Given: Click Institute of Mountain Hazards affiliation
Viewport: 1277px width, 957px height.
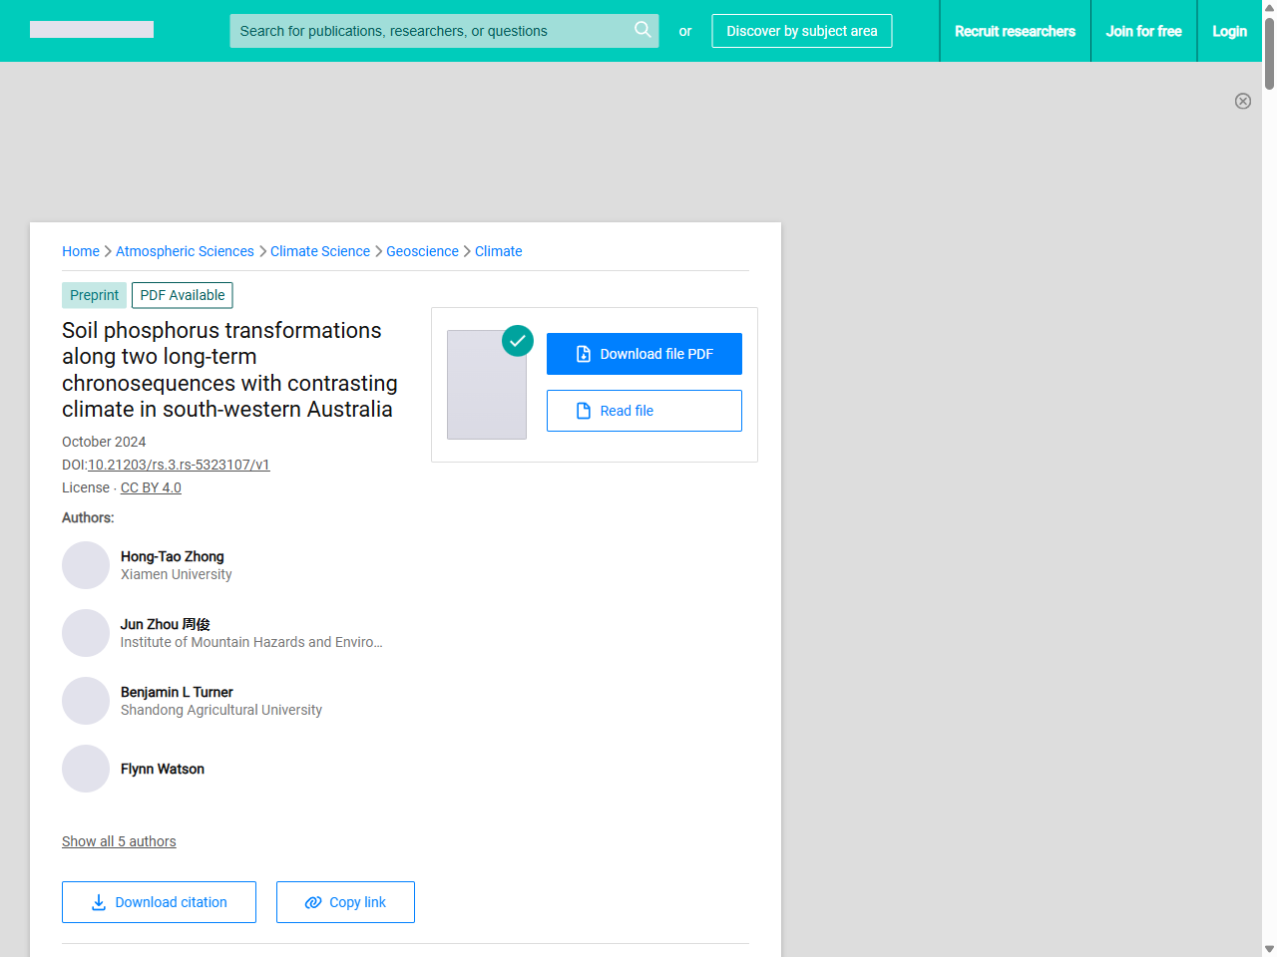Looking at the screenshot, I should pyautogui.click(x=251, y=642).
